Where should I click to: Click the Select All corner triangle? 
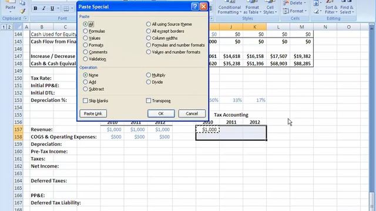[x=18, y=27]
